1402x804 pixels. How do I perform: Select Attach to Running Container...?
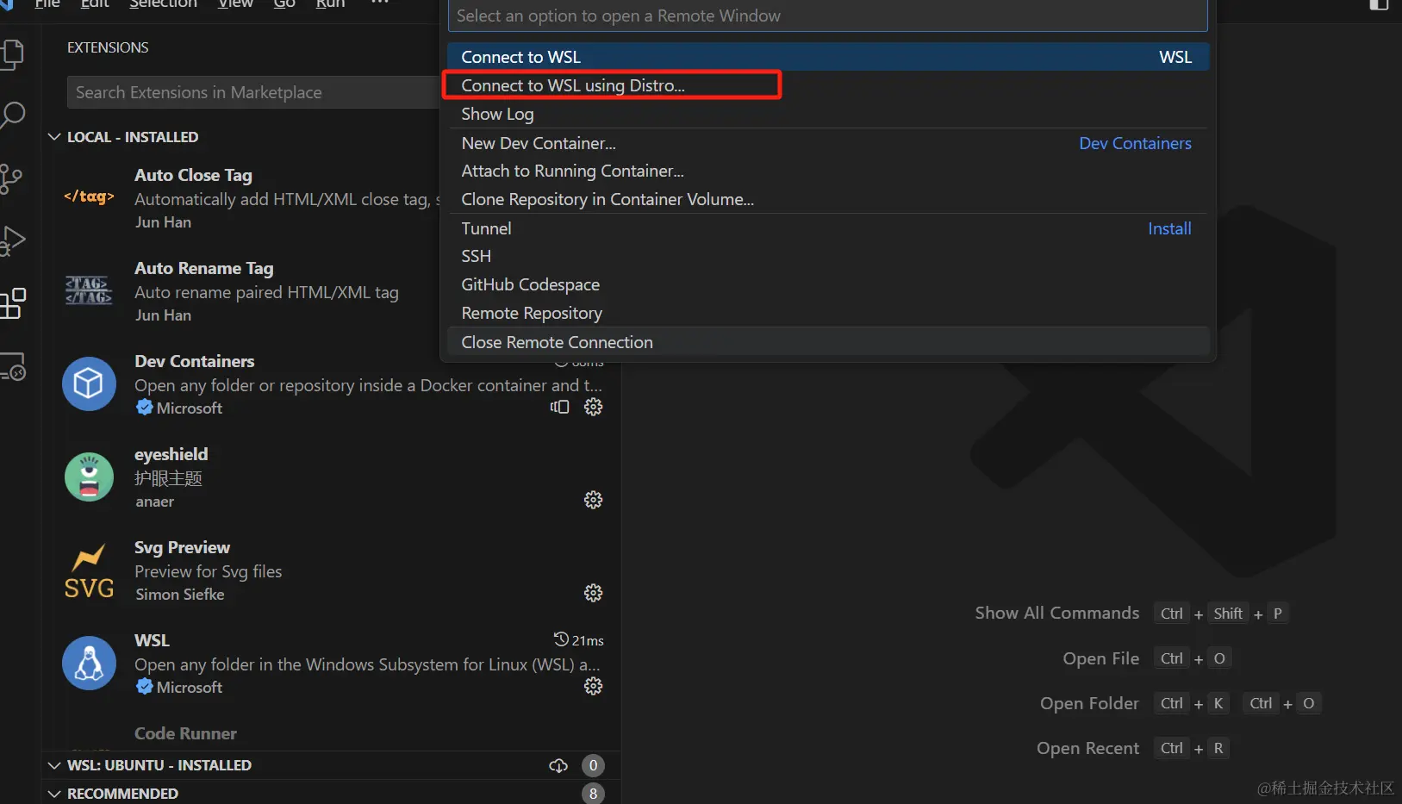[828, 171]
